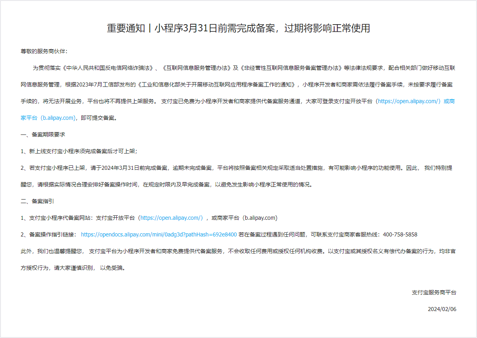Open the opendocs.alipay.com 备案操作指引 link
This screenshot has height=338, width=477.
pyautogui.click(x=159, y=234)
